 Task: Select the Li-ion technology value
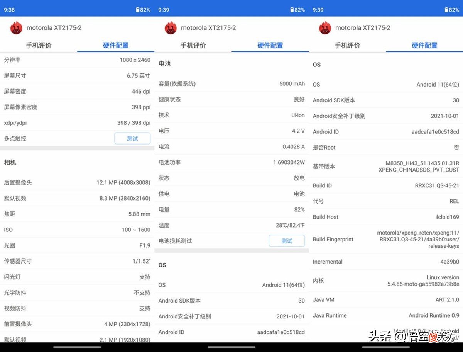pos(298,115)
